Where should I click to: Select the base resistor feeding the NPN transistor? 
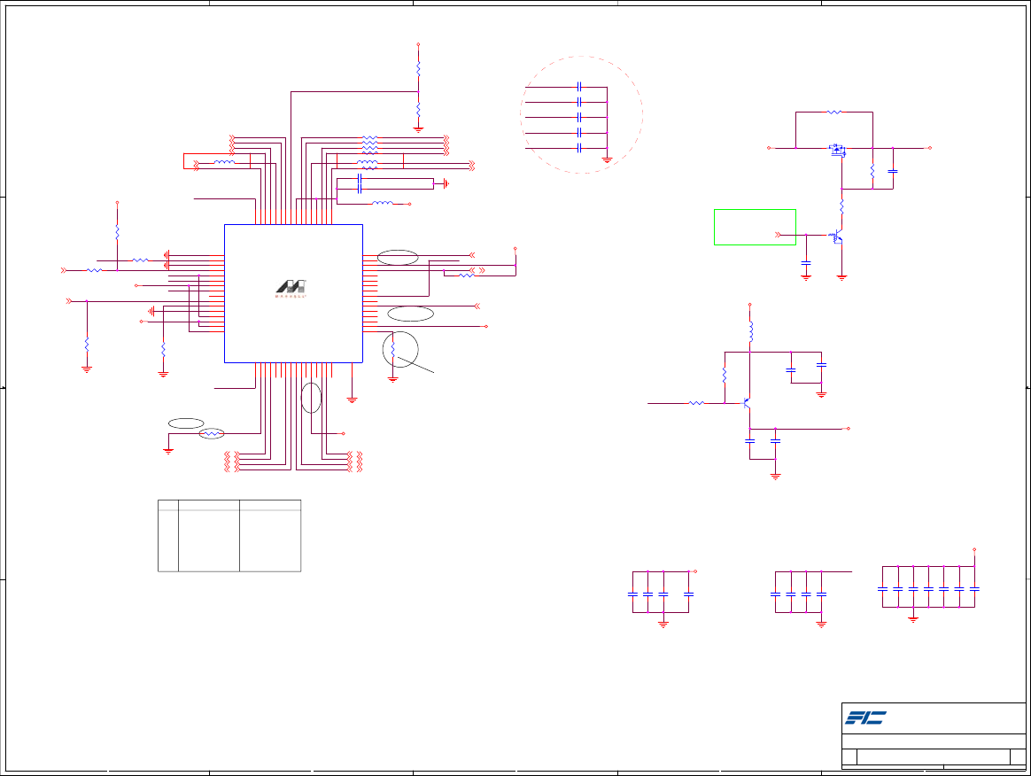tap(696, 403)
